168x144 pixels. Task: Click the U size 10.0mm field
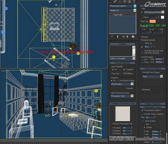coord(156,131)
